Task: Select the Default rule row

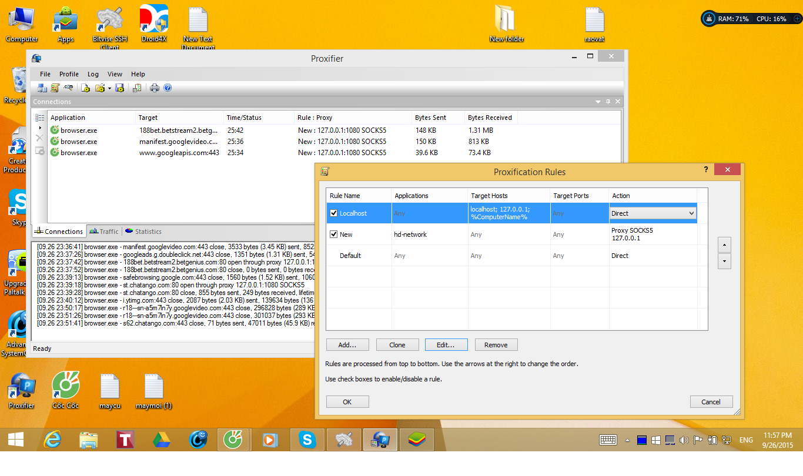Action: pos(350,256)
